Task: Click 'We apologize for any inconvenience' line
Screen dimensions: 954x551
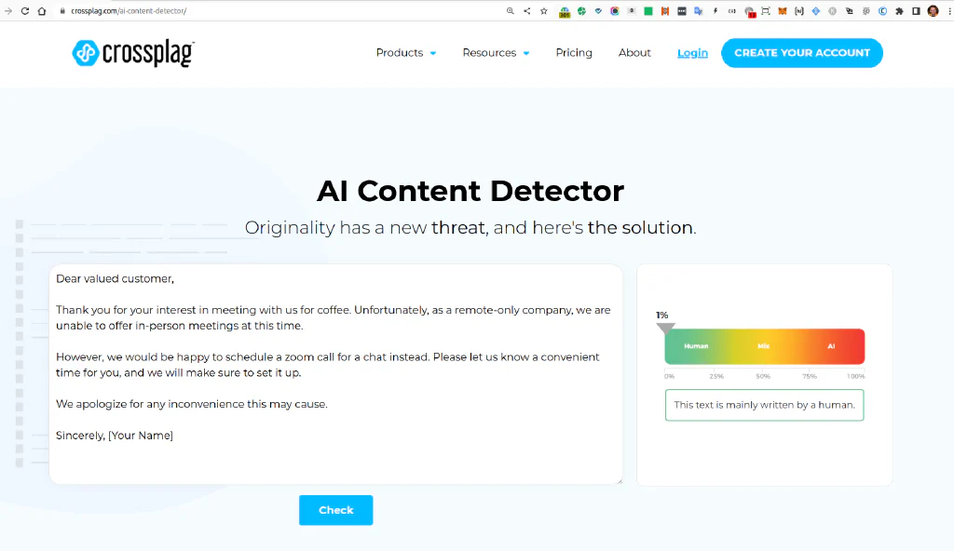Action: [192, 404]
